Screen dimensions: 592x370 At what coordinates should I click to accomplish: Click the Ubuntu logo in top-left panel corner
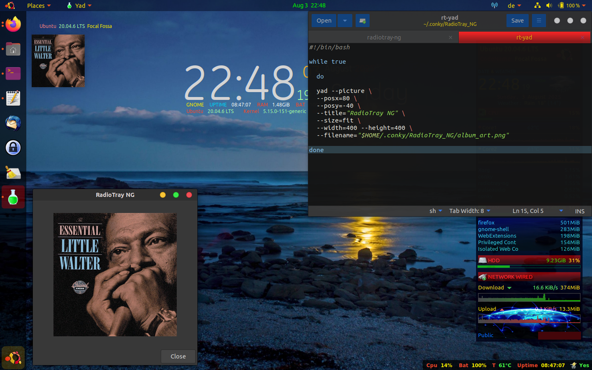point(10,6)
